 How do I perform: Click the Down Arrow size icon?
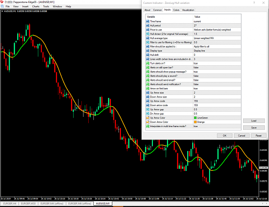148,97
